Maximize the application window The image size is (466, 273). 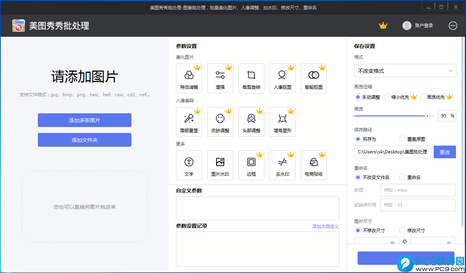pyautogui.click(x=441, y=7)
